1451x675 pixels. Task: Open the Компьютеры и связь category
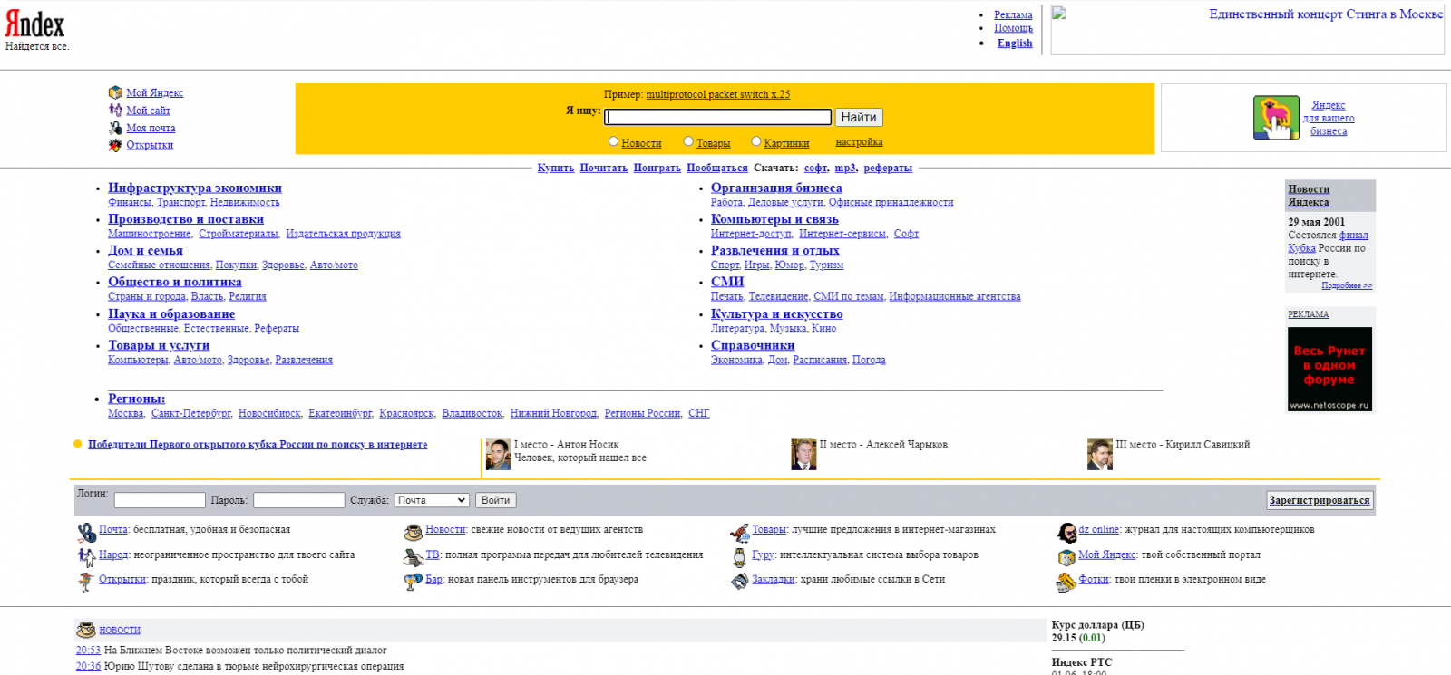point(774,219)
